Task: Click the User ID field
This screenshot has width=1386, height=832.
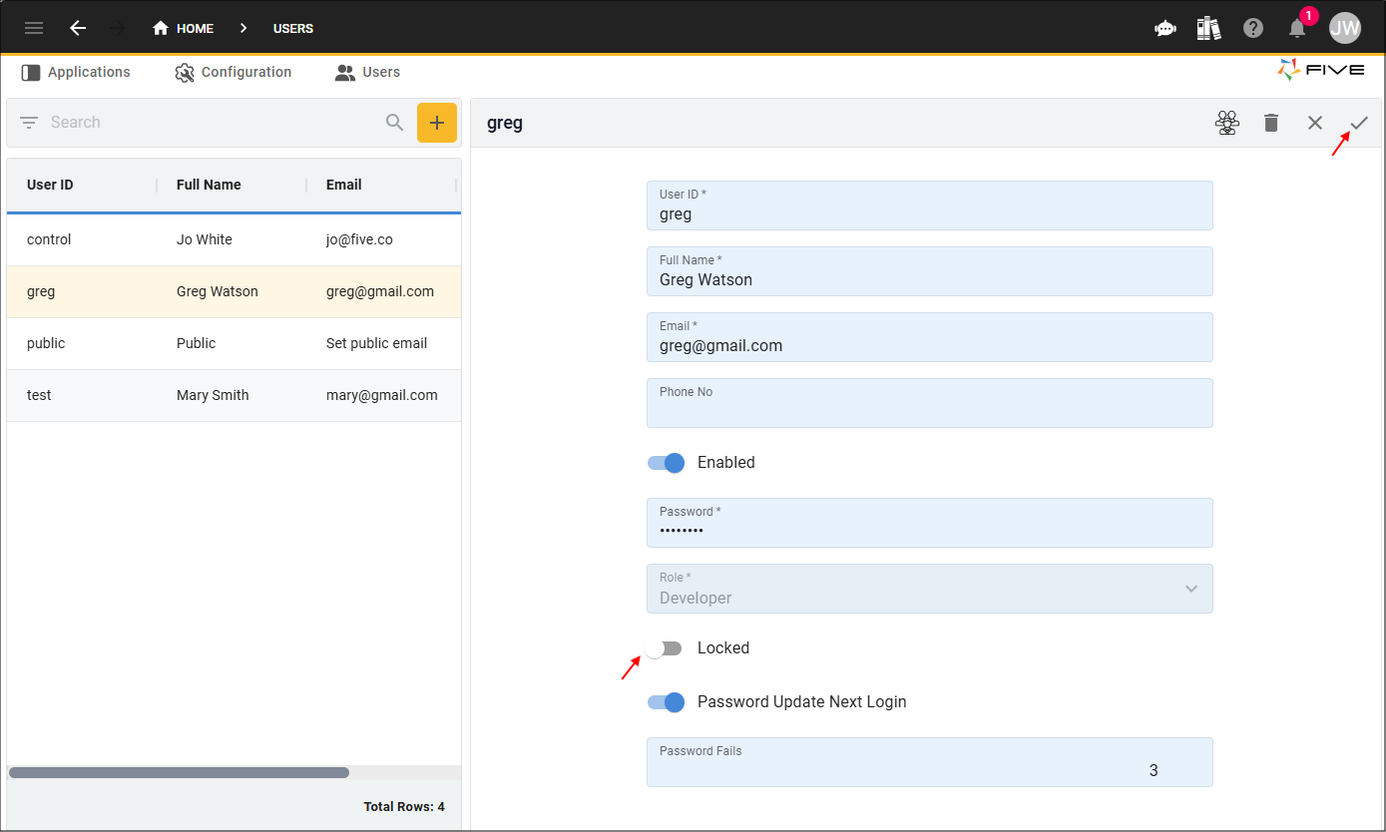Action: click(930, 206)
